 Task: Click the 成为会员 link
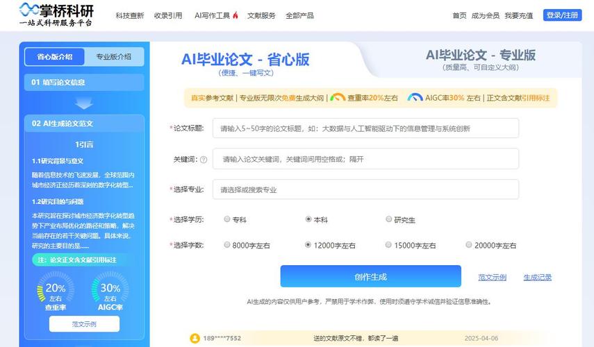(486, 15)
